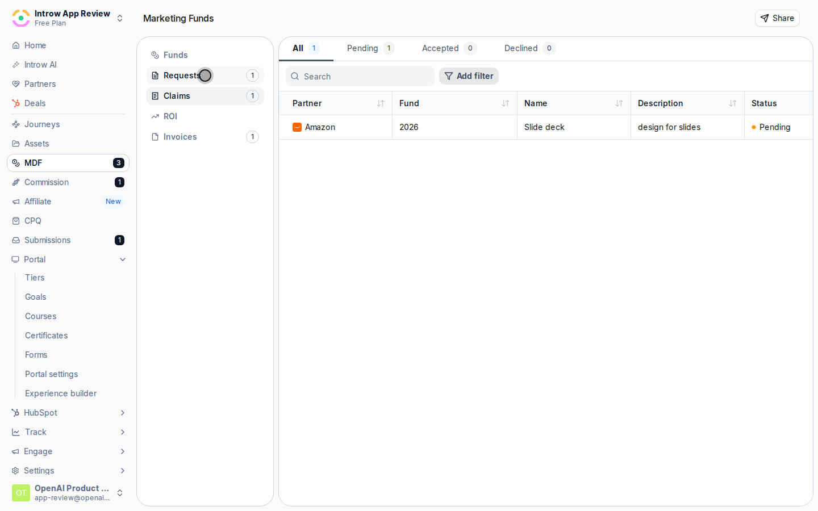Open the Home icon in sidebar
818x511 pixels.
[x=16, y=45]
